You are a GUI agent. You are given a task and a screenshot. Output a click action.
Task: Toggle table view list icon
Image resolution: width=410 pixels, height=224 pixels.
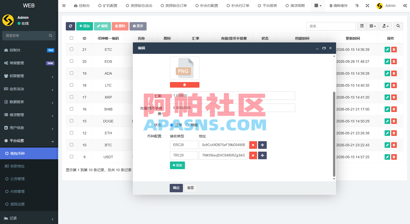pos(362,26)
